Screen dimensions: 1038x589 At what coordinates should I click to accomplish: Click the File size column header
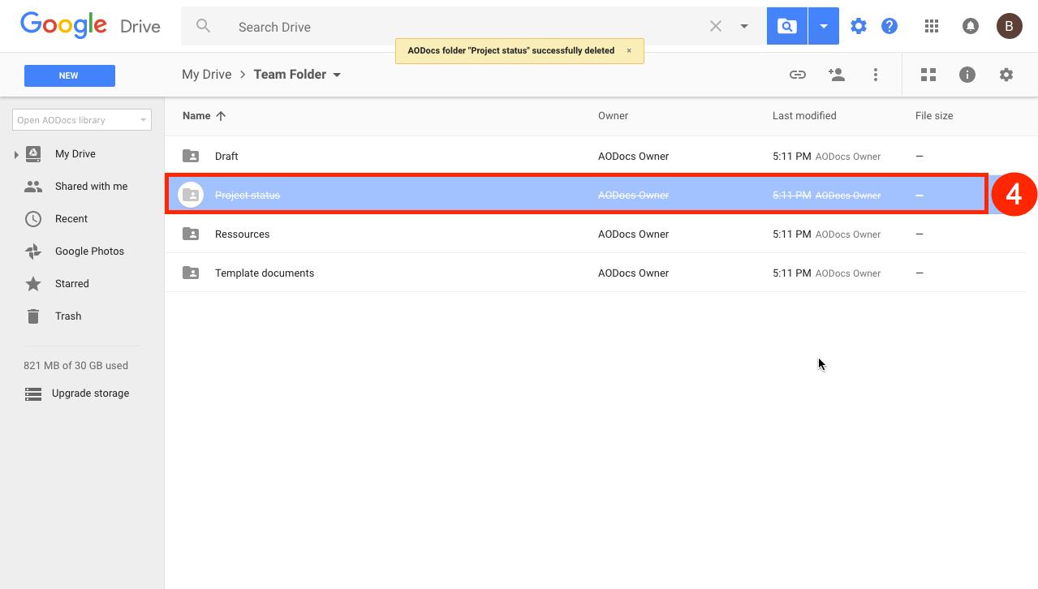coord(934,116)
